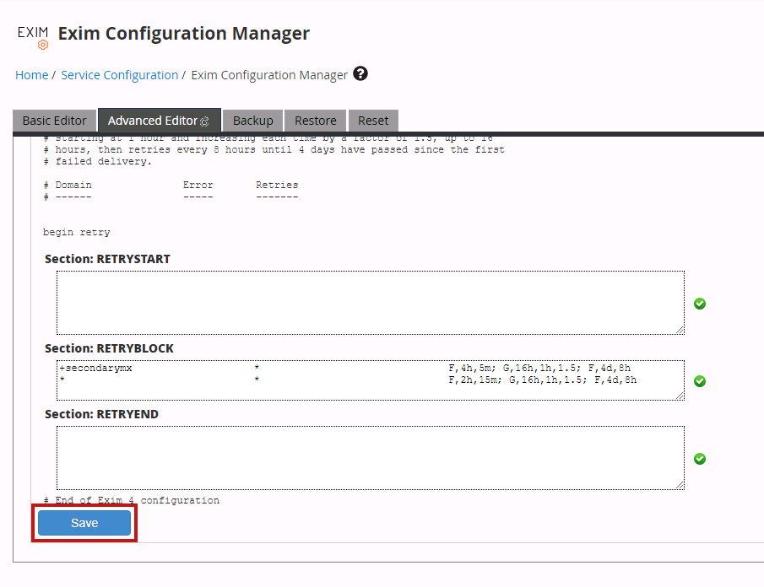Click the '# failed delivery.' comment line

point(97,161)
